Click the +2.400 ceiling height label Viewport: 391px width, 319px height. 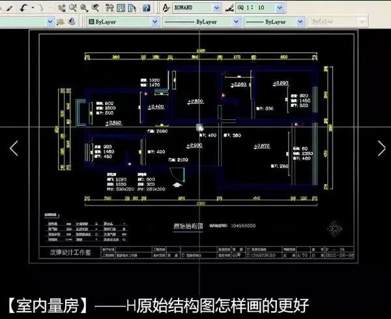click(156, 106)
